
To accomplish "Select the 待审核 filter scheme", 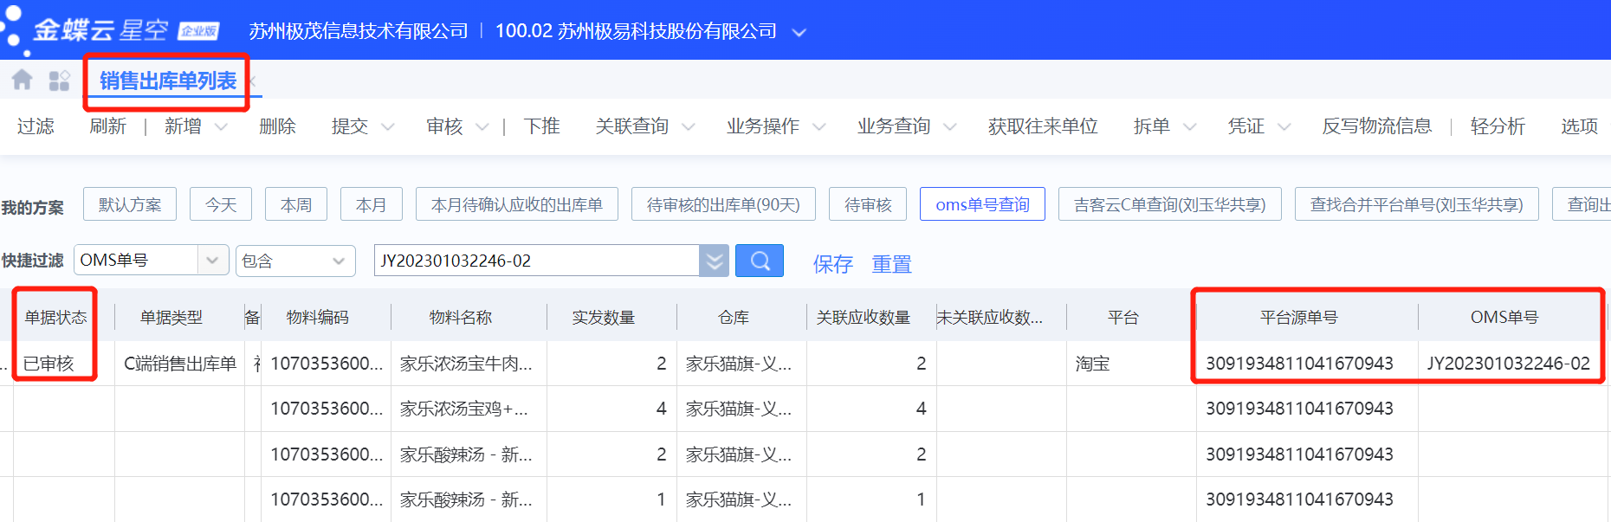I will [868, 204].
